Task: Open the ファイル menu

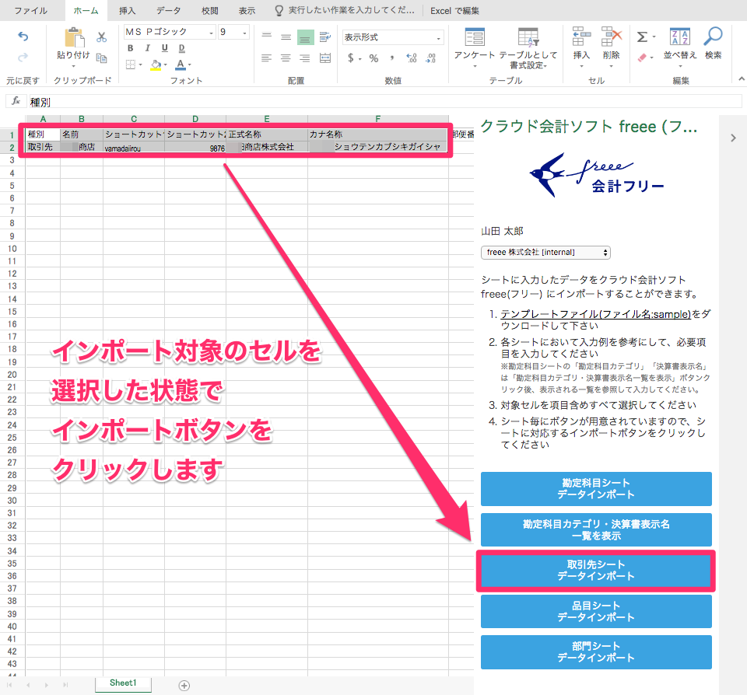Action: coord(31,10)
